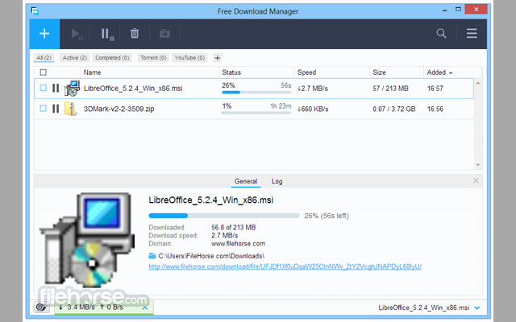Tick the select-all checkbox in header
516x322 pixels.
point(43,72)
